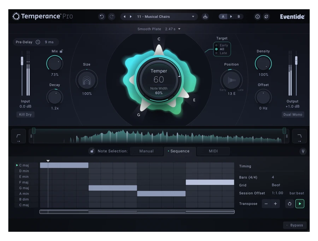Viewport: 318px width, 241px height.
Task: Click the sequencer playhead marker
Action: [x=48, y=161]
